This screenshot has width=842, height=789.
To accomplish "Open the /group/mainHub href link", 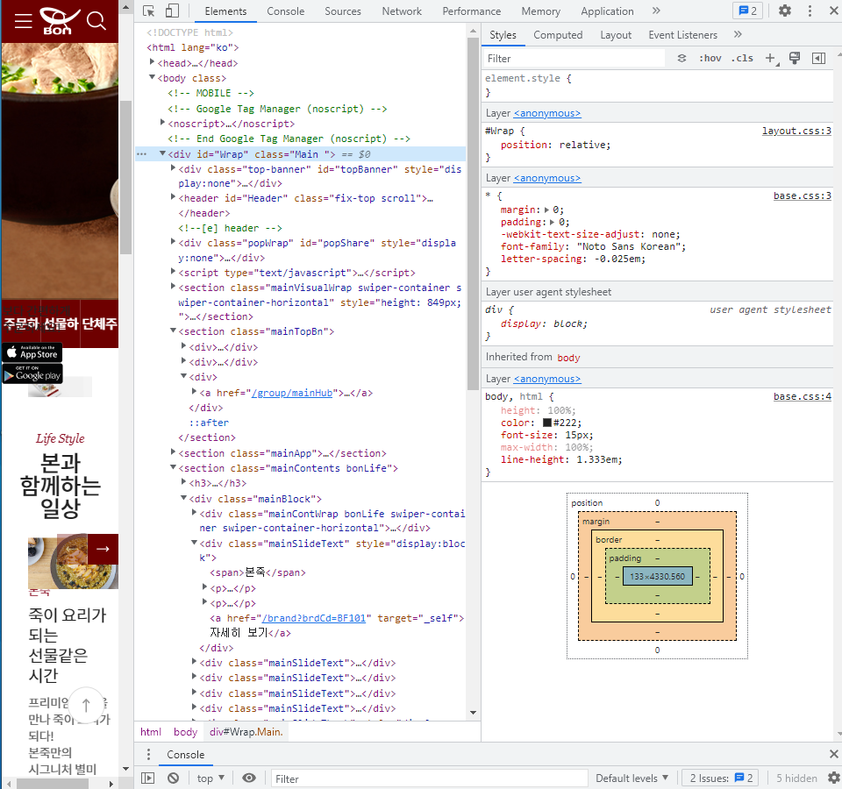I will click(291, 393).
